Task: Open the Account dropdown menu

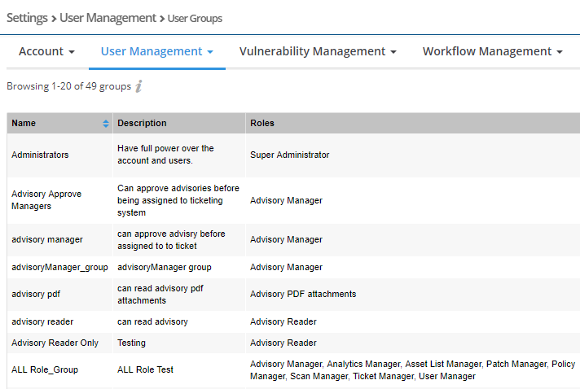Action: click(x=46, y=51)
